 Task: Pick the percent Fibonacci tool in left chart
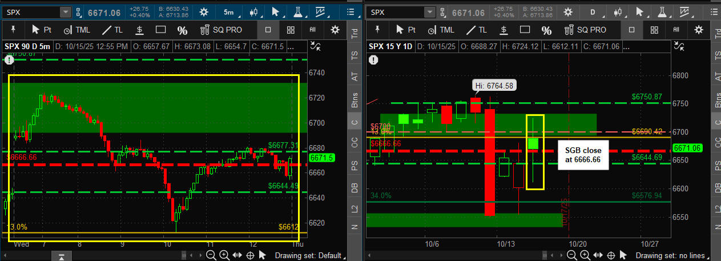(x=182, y=30)
